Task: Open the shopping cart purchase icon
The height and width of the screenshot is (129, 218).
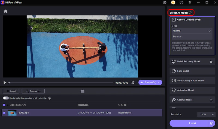Action: (x=173, y=2)
